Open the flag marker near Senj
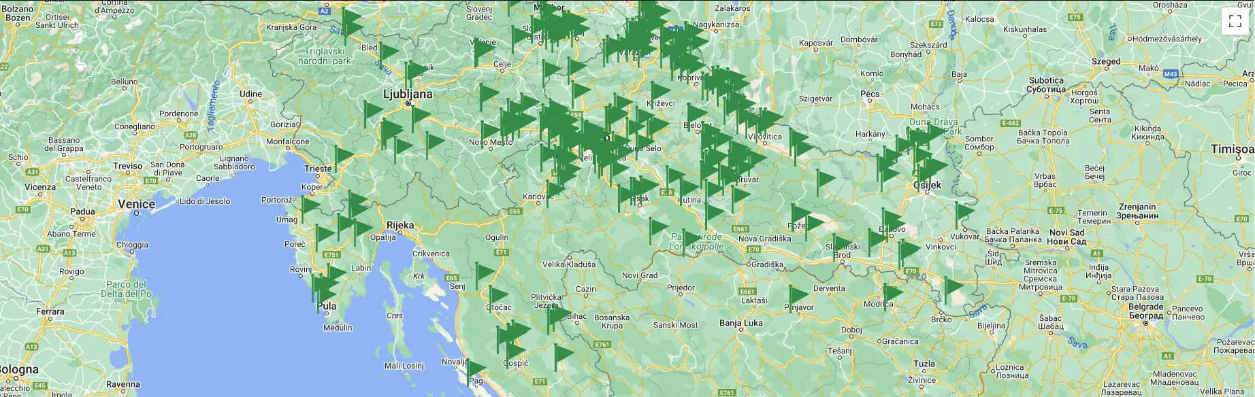 point(484,273)
